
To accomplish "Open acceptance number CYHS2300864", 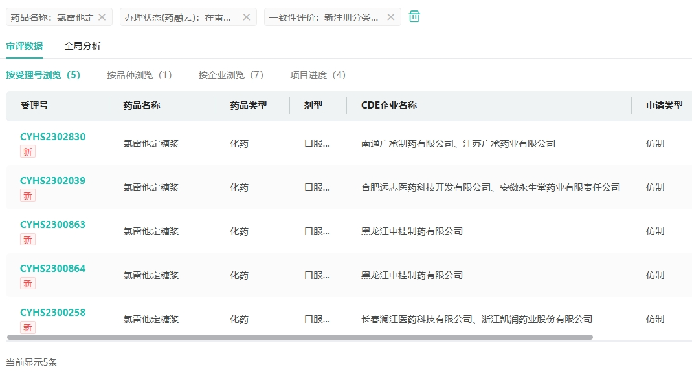I will tap(52, 269).
